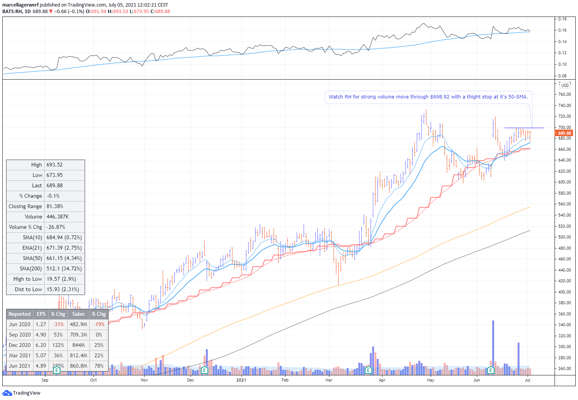
Task: Click the Sep label on time axis
Action: [x=45, y=380]
